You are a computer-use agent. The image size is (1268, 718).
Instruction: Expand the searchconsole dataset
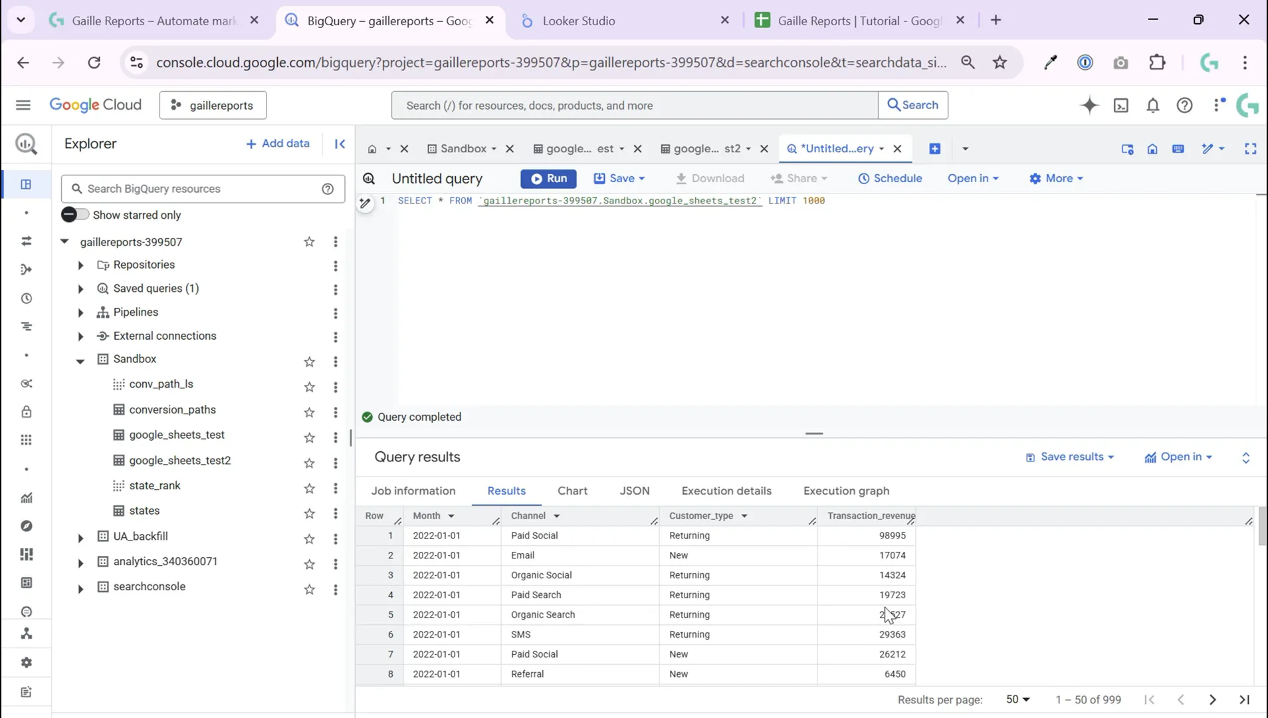coord(80,588)
